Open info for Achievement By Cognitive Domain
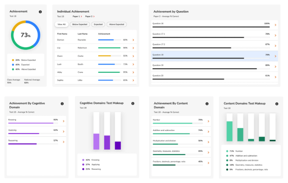Viewport: 288px width, 183px height. point(62,104)
